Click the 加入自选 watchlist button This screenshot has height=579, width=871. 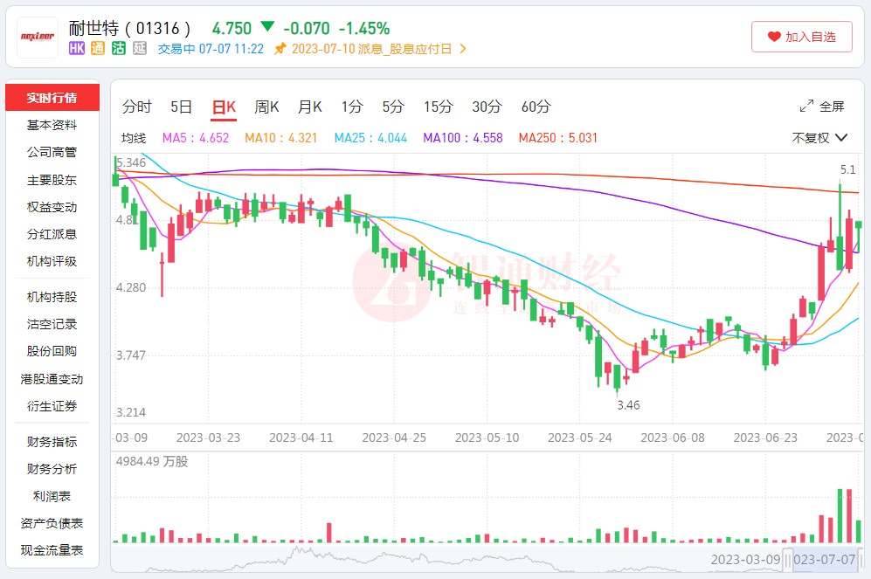[802, 37]
